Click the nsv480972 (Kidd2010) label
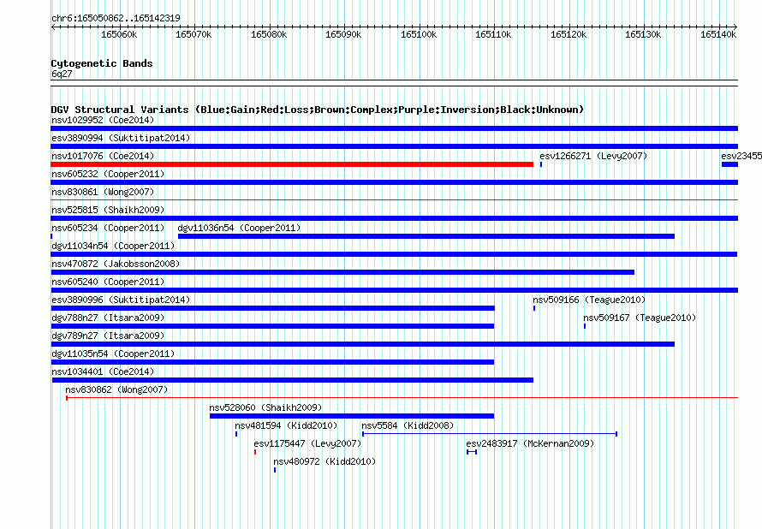 tap(324, 461)
